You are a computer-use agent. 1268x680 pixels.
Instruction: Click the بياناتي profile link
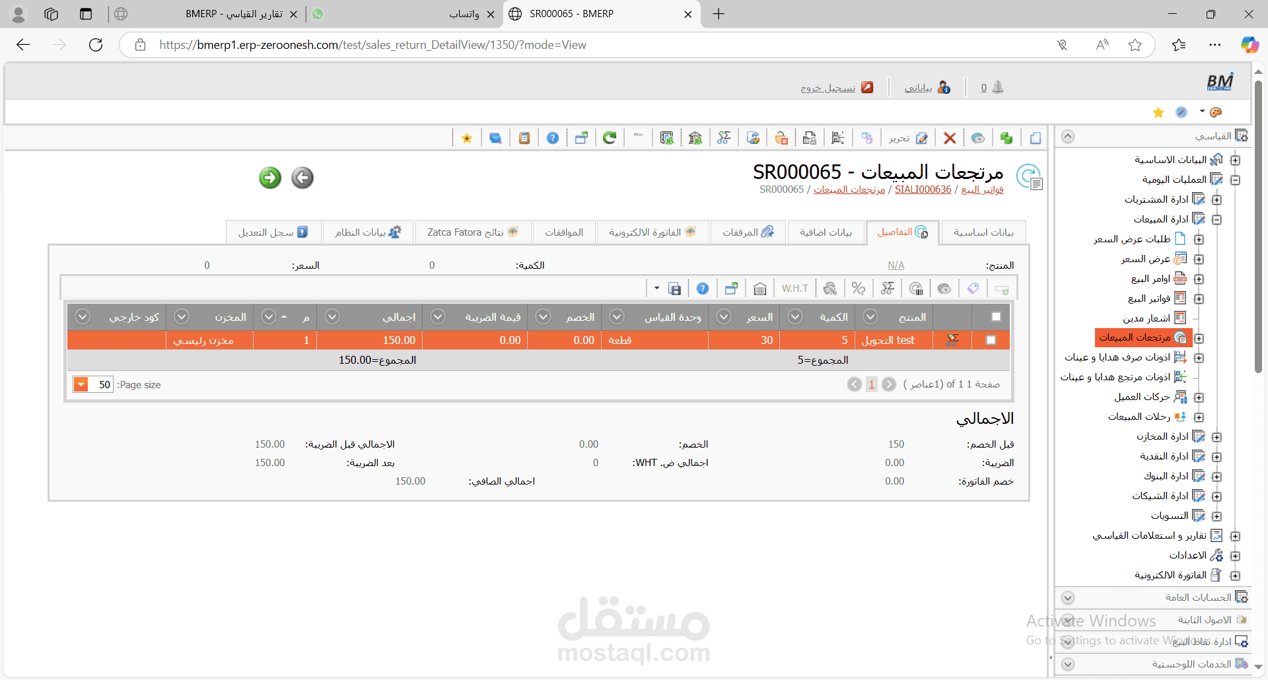pos(927,88)
